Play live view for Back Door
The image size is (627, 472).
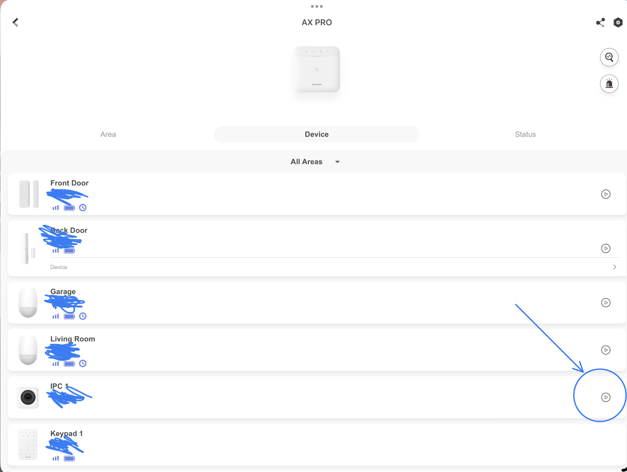coord(605,248)
